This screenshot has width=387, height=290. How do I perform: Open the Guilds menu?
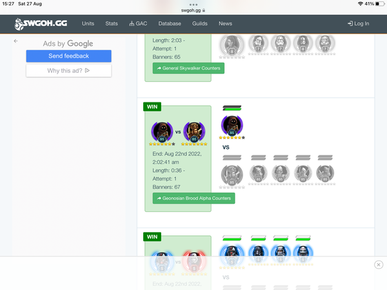tap(200, 24)
